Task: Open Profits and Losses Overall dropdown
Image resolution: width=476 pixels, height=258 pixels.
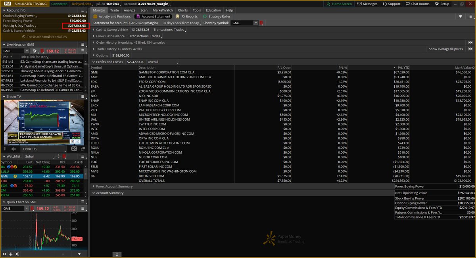Action: point(163,62)
